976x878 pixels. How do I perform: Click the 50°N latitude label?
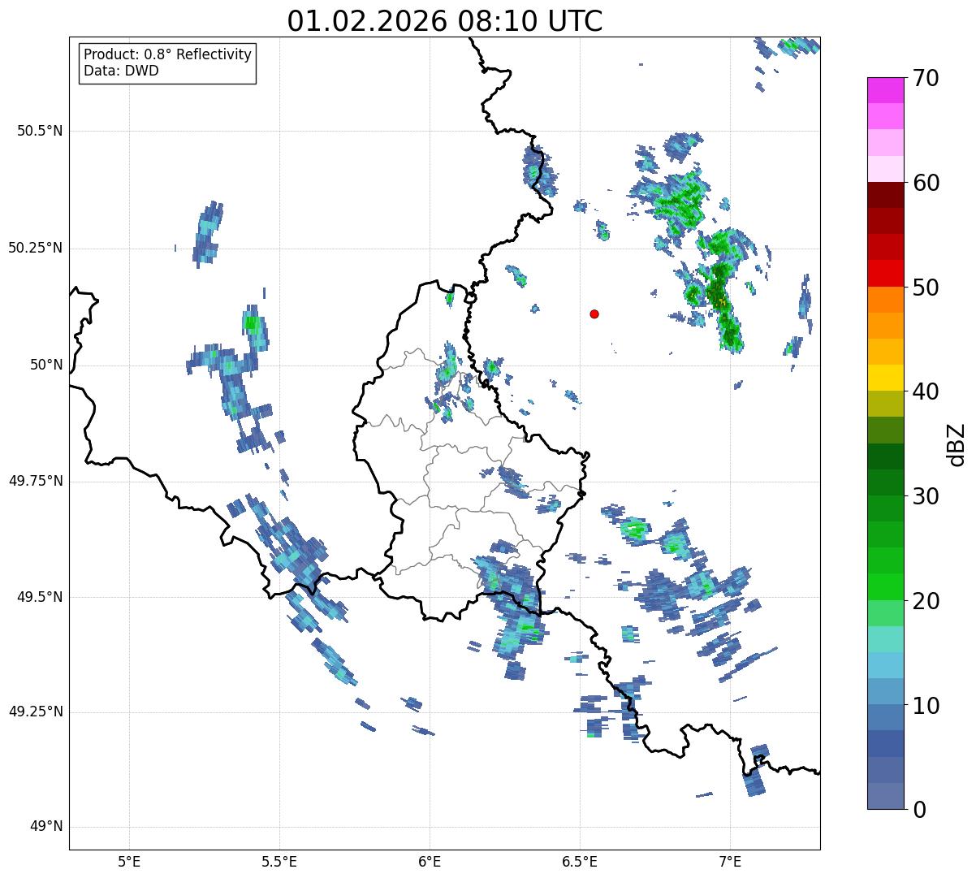click(46, 365)
